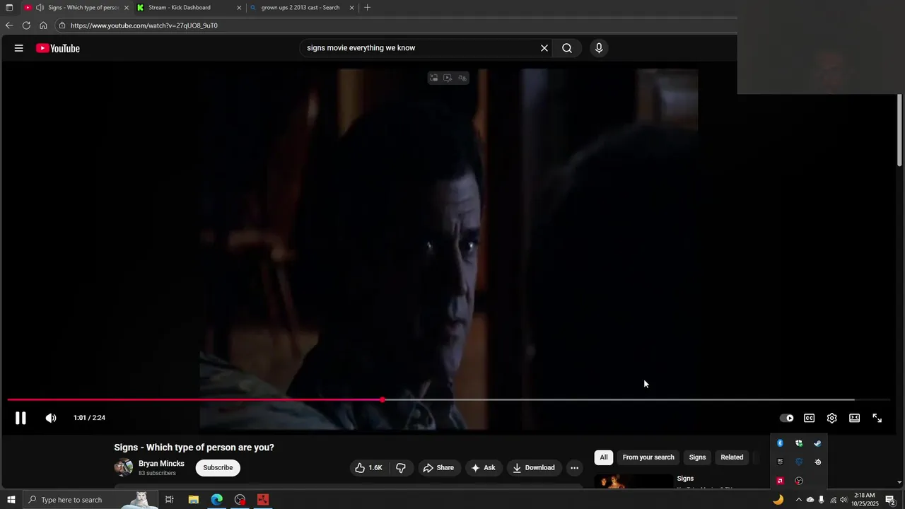
Task: Go to the browser home page
Action: pos(43,25)
